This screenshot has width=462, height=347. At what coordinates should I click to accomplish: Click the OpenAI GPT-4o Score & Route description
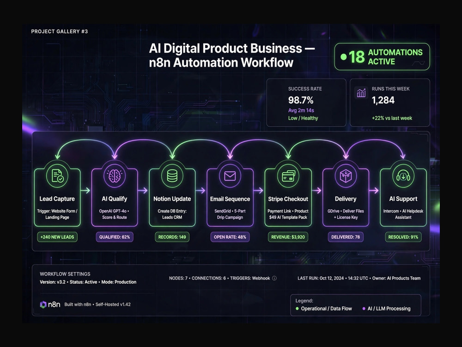pos(114,214)
